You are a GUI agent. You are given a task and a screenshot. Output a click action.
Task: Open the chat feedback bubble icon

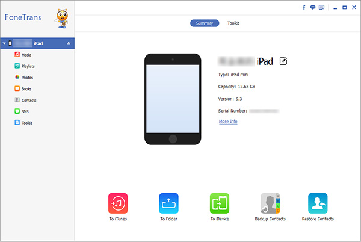pos(313,8)
